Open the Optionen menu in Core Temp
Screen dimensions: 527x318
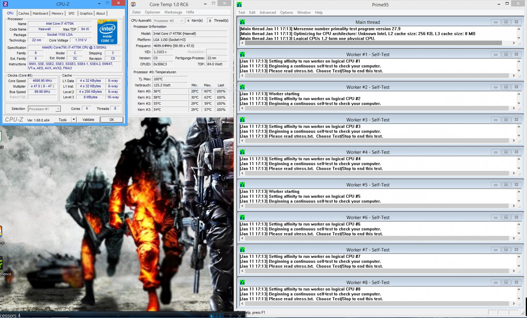point(153,12)
